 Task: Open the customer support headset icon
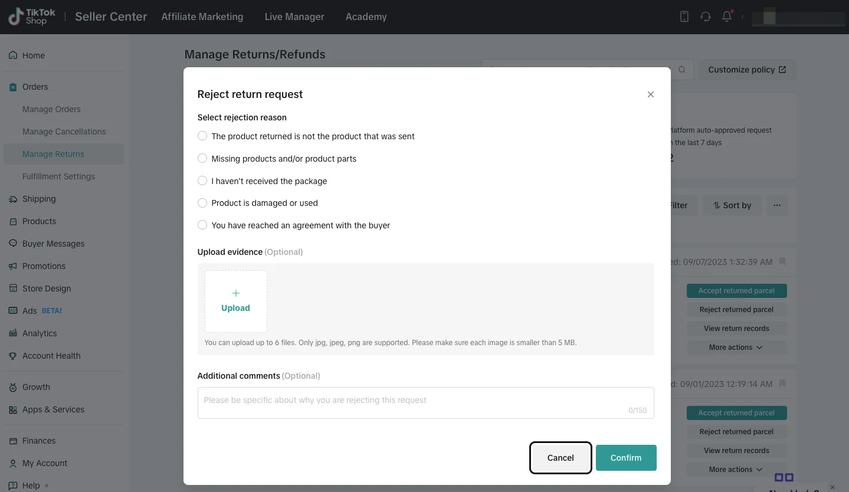point(706,17)
